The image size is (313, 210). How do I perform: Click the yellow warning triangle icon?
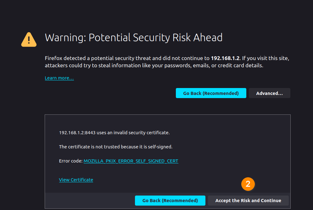click(29, 40)
